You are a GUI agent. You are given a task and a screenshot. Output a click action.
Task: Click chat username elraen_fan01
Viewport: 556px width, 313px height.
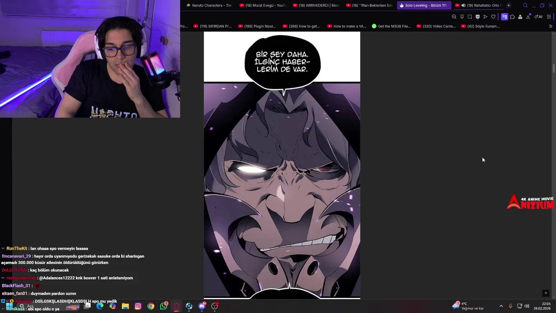[x=14, y=293]
